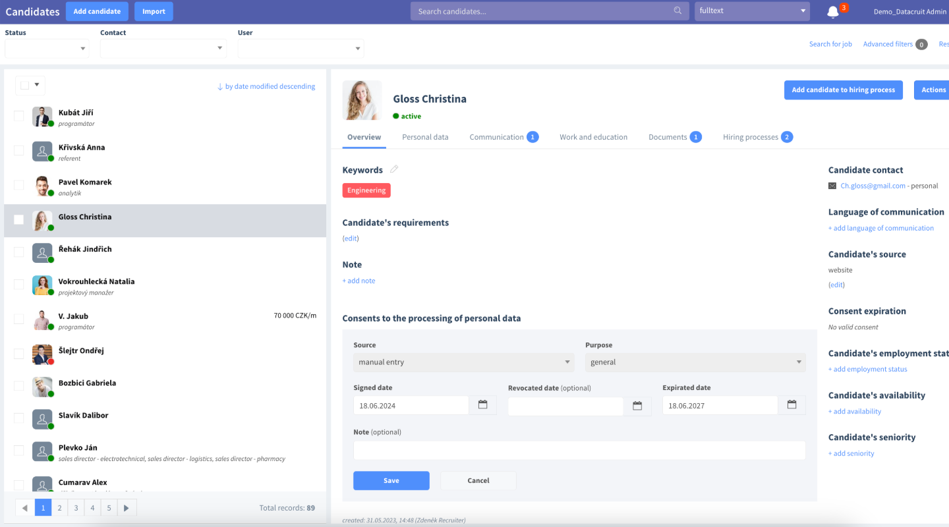The image size is (949, 527).
Task: Click the optional consent Note field
Action: click(x=579, y=450)
